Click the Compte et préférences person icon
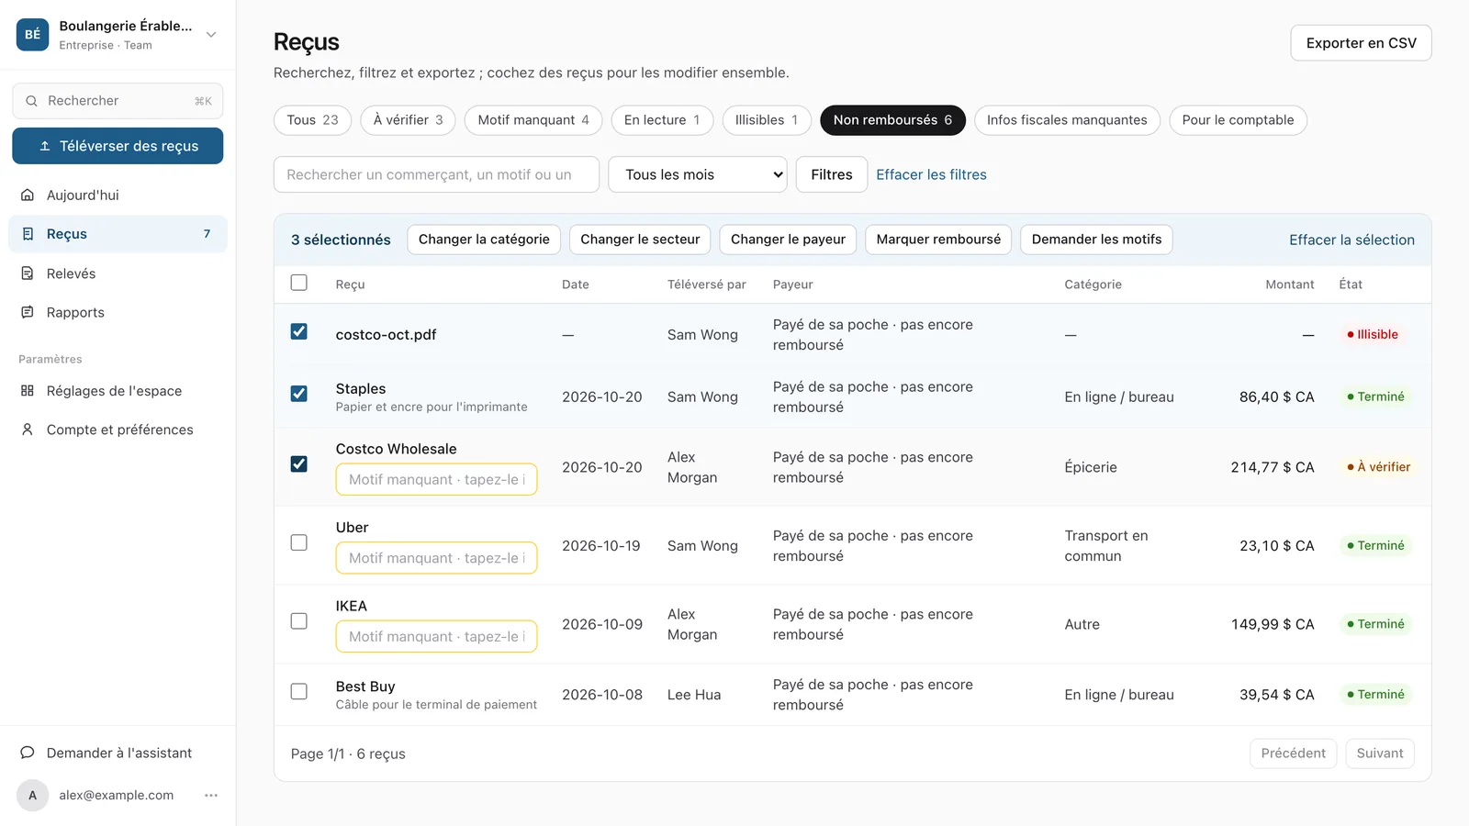1469x826 pixels. click(28, 430)
